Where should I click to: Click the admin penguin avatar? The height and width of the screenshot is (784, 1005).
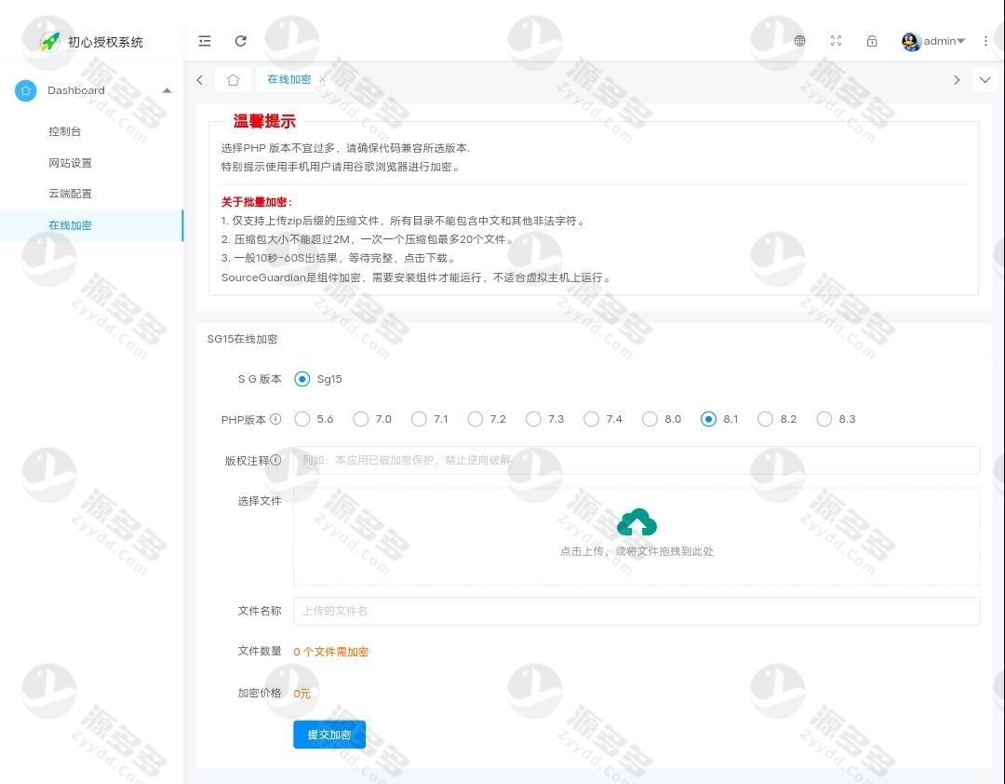[911, 42]
